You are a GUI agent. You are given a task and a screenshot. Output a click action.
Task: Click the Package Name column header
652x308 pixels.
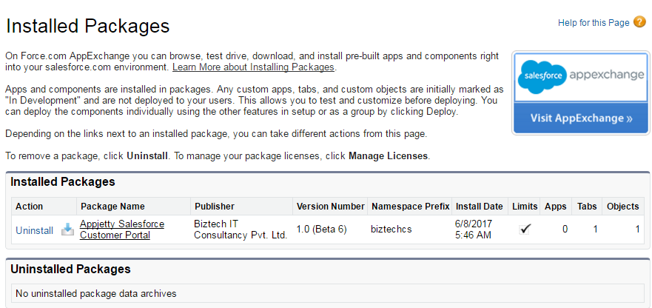[112, 207]
